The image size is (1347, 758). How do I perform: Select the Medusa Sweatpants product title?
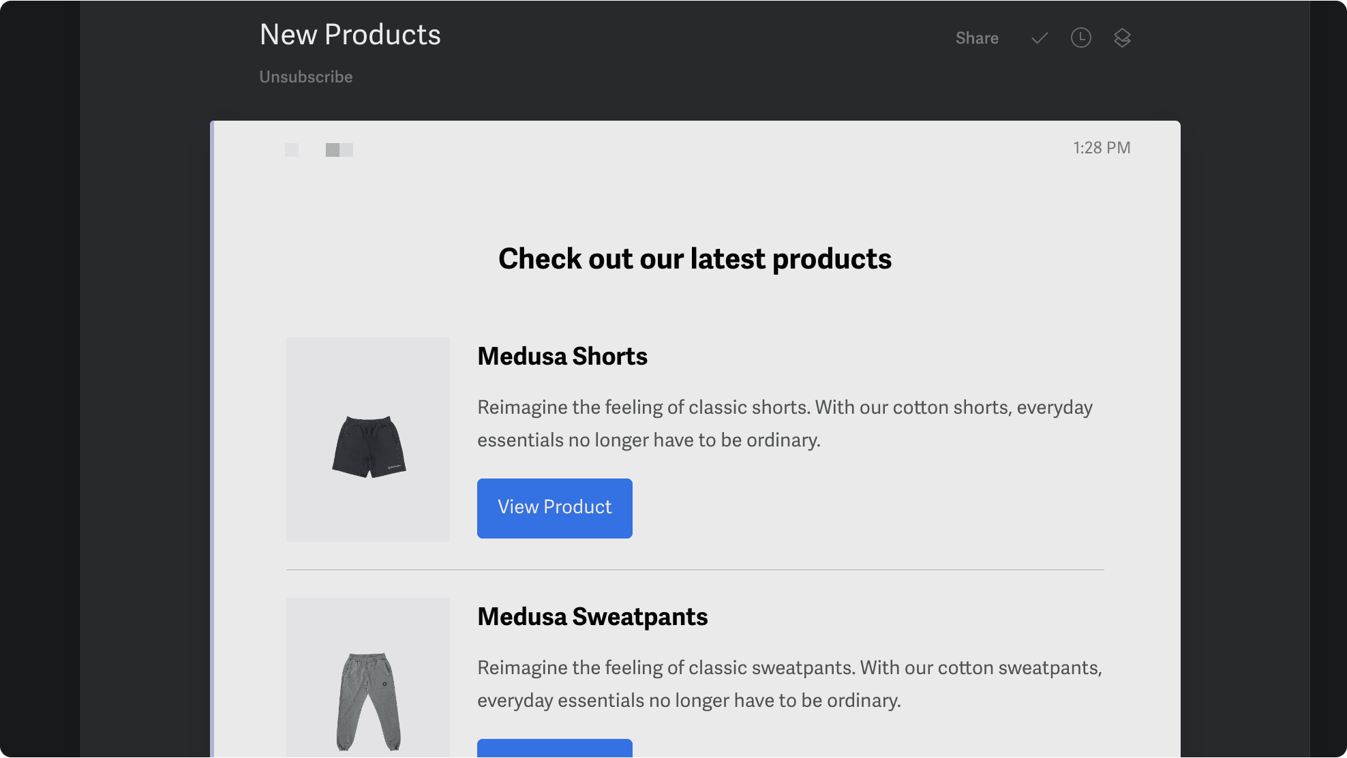(592, 617)
